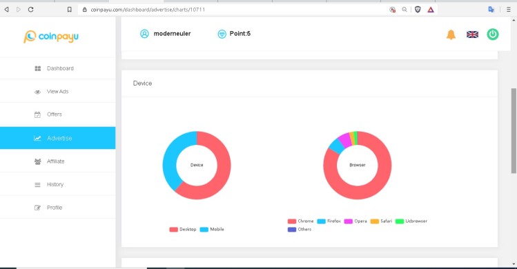The width and height of the screenshot is (517, 269).
Task: Click the coinpayu logo
Action: click(x=51, y=37)
